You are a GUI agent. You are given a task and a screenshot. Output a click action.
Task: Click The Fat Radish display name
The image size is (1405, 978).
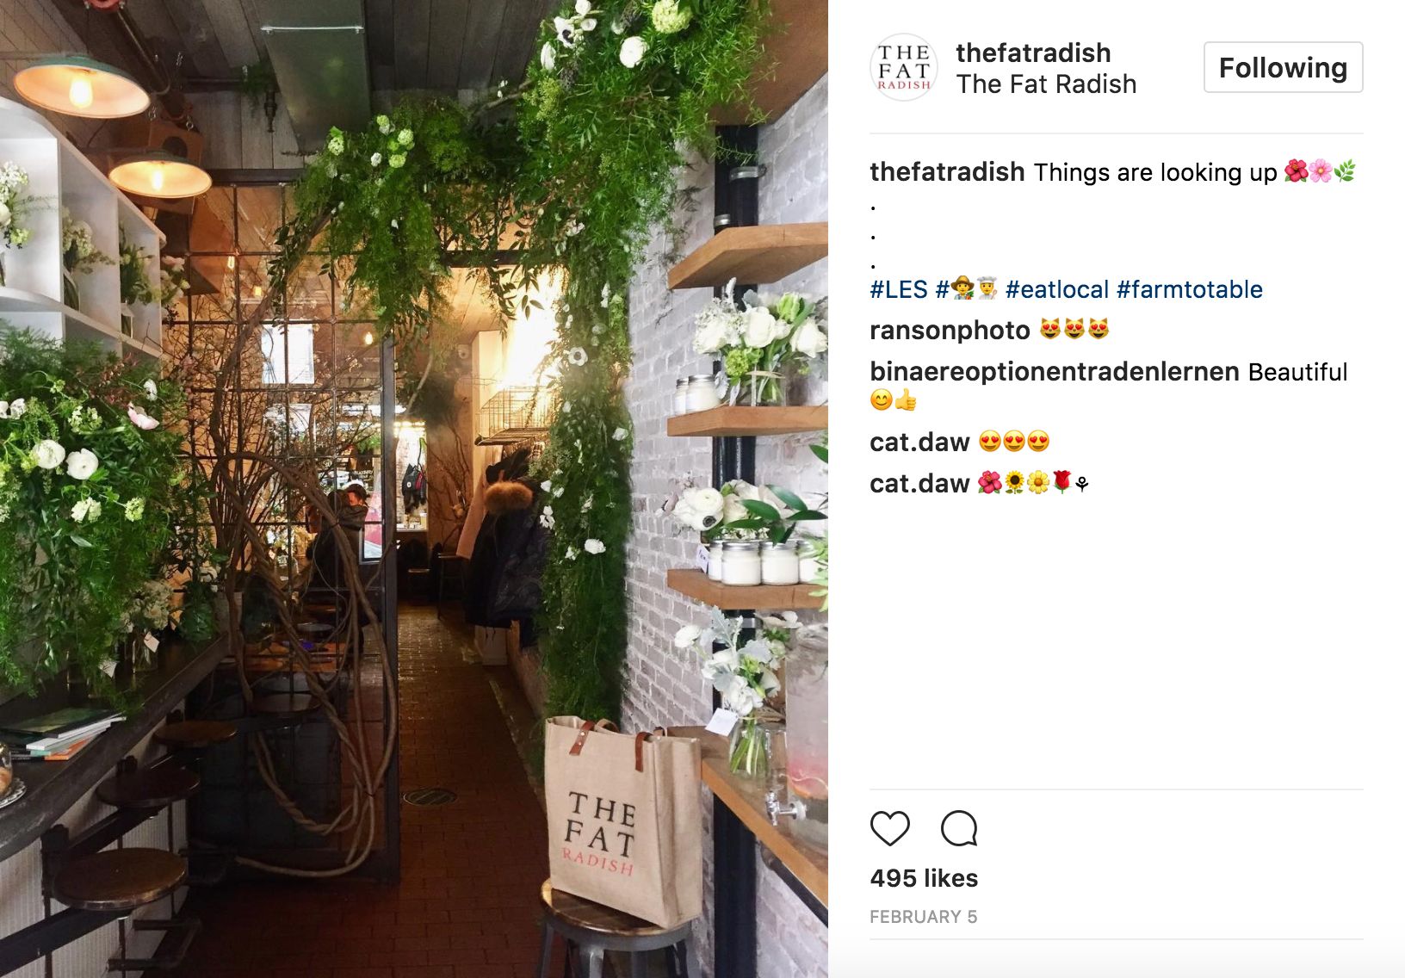pos(1046,84)
